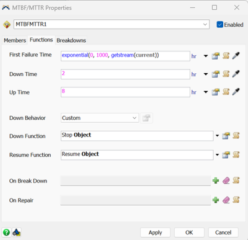Click the icon next to the help button

(16, 233)
